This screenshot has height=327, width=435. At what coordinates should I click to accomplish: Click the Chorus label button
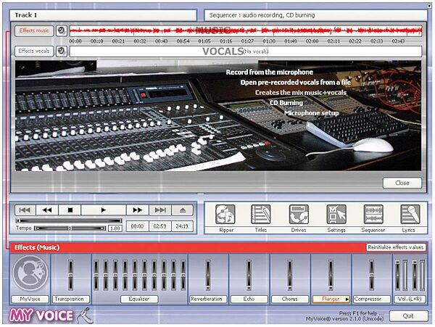click(x=289, y=299)
